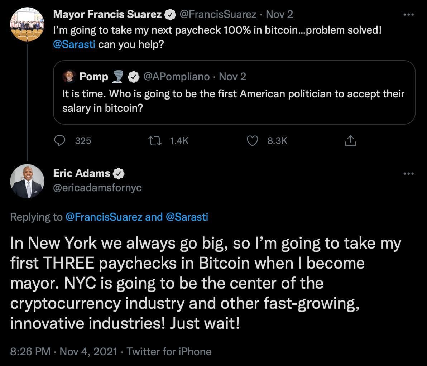Click Francis Suarez's verified badge

point(170,15)
